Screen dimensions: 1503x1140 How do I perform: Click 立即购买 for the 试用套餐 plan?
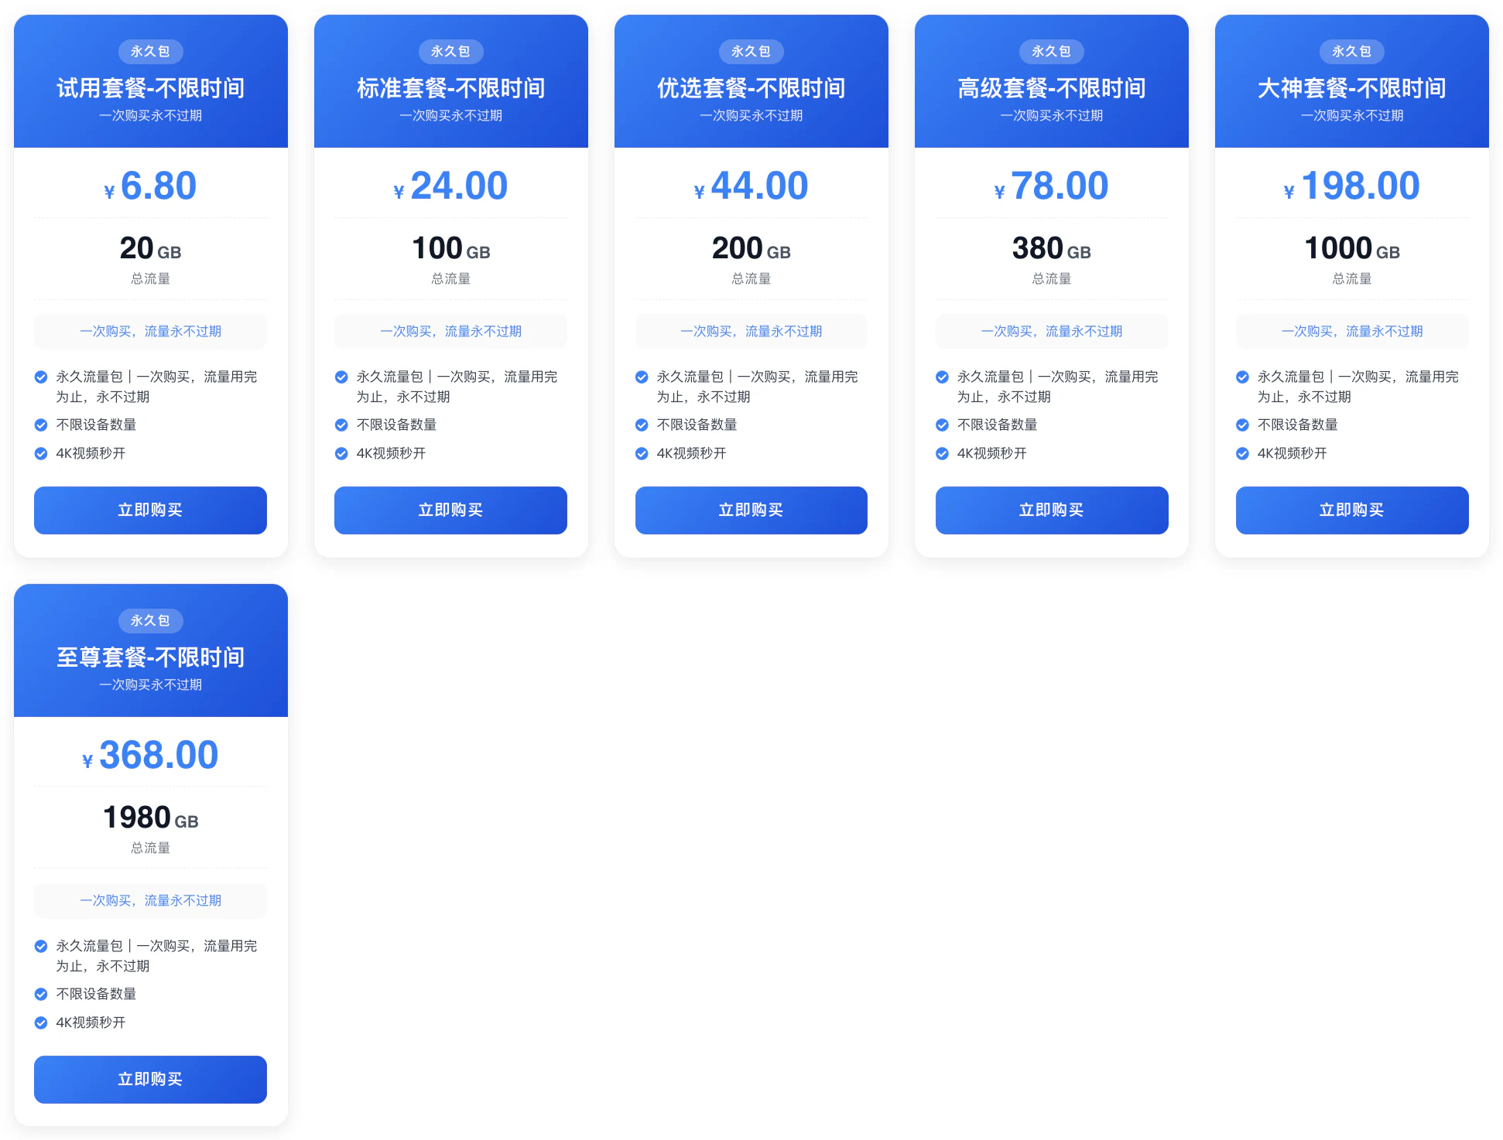tap(150, 510)
